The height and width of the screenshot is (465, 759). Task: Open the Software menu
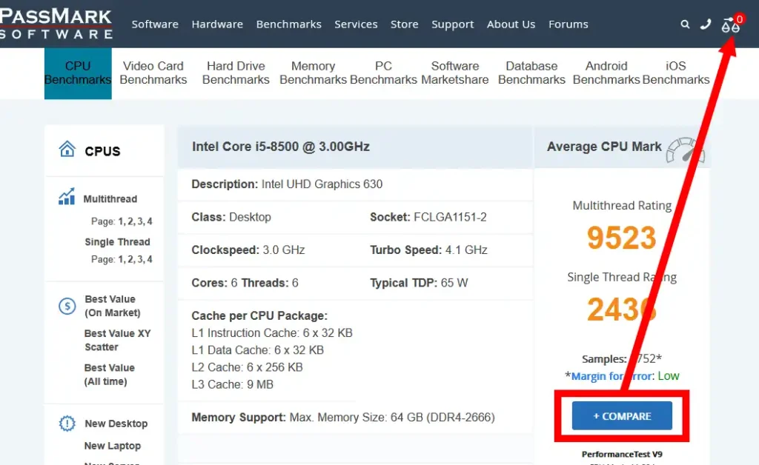click(155, 24)
